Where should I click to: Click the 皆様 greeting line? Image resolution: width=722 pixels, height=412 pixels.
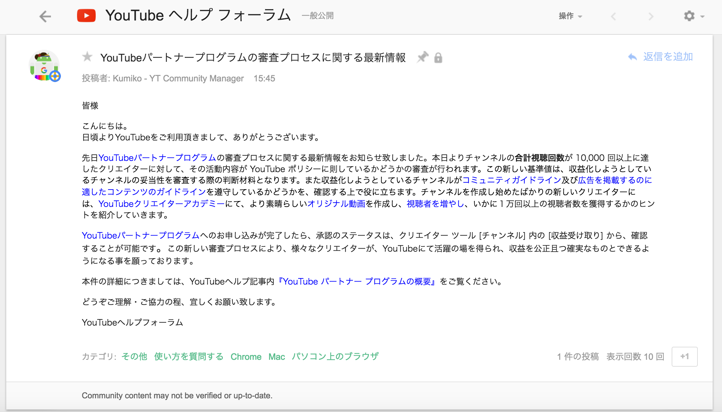90,106
